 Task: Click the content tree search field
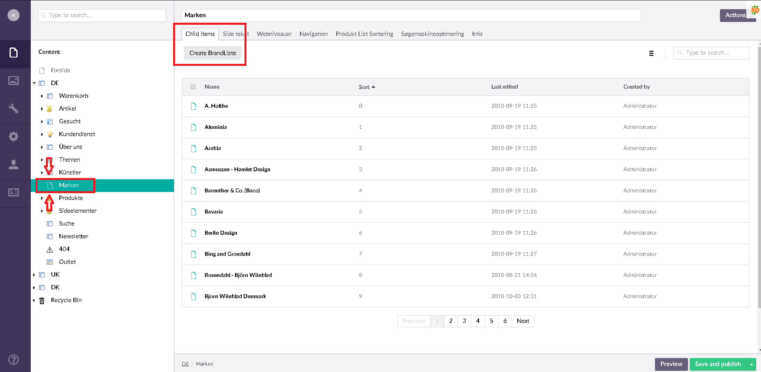point(102,15)
